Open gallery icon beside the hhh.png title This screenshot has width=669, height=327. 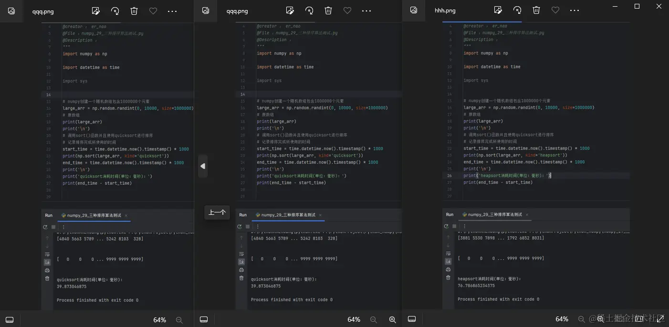(x=414, y=10)
